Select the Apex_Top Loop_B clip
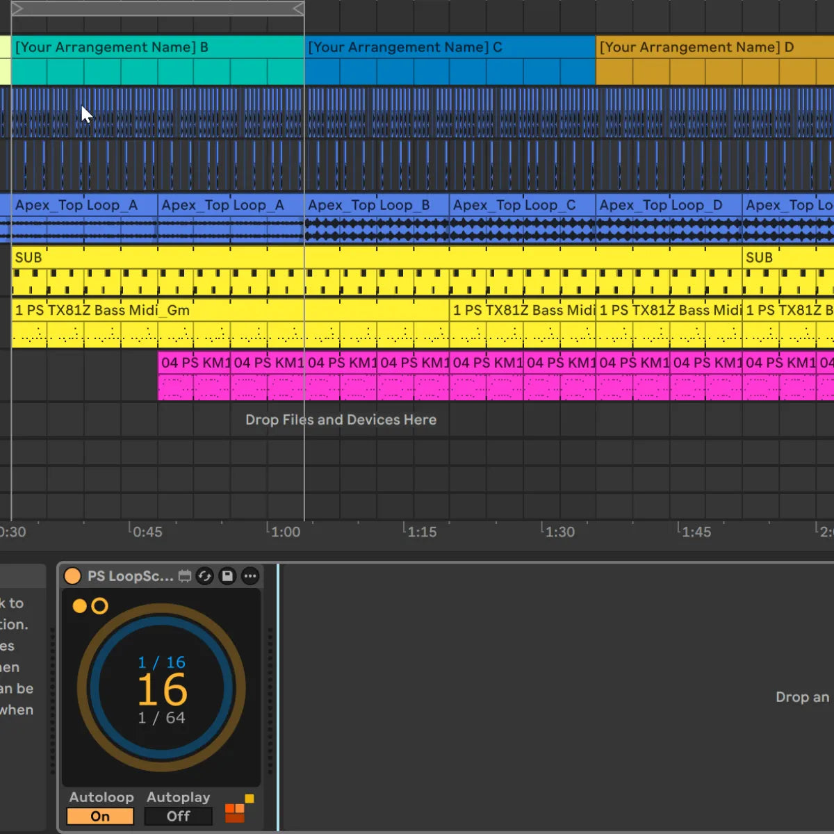 click(375, 205)
